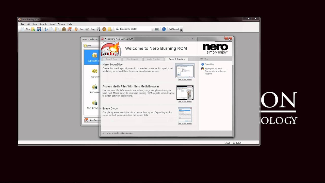Open the Edit menu

[28, 24]
